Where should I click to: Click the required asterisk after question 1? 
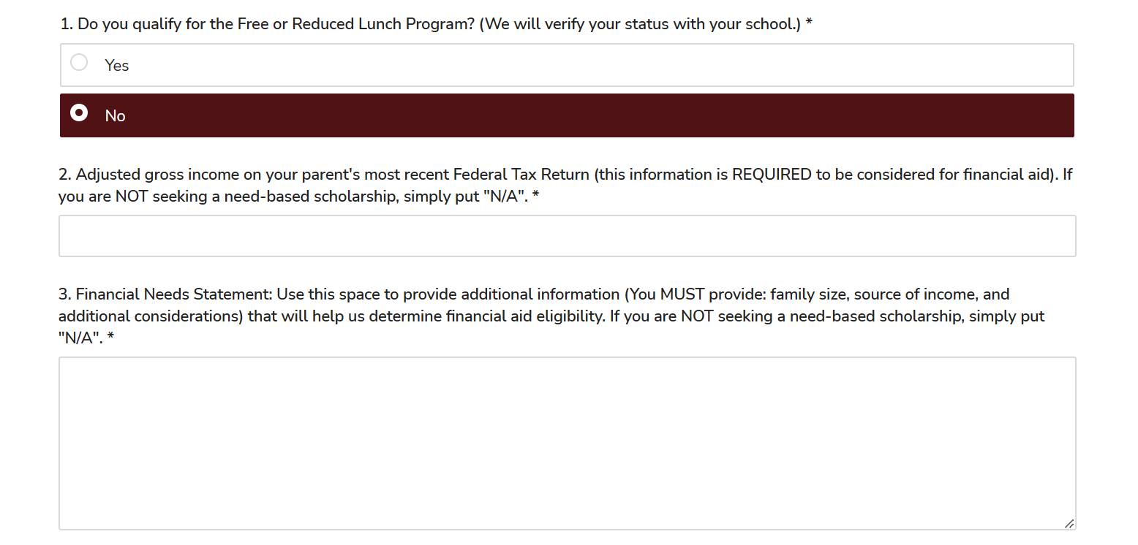(x=809, y=24)
